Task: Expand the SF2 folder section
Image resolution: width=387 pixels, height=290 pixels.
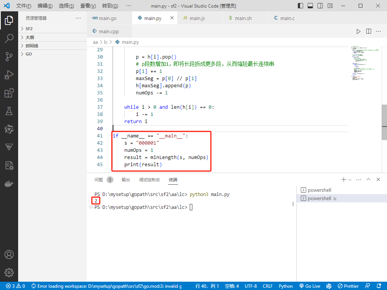Action: 52,29
